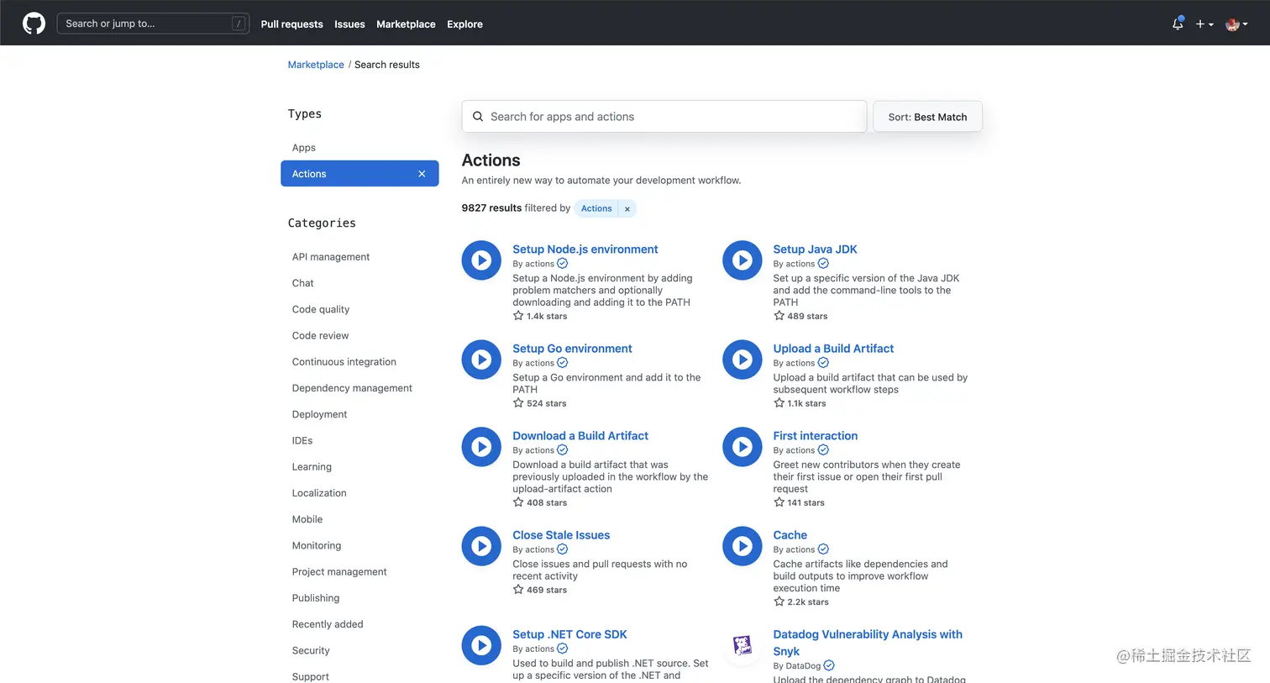Open the Upload a Build Artifact link
Viewport: 1270px width, 683px height.
pos(833,349)
